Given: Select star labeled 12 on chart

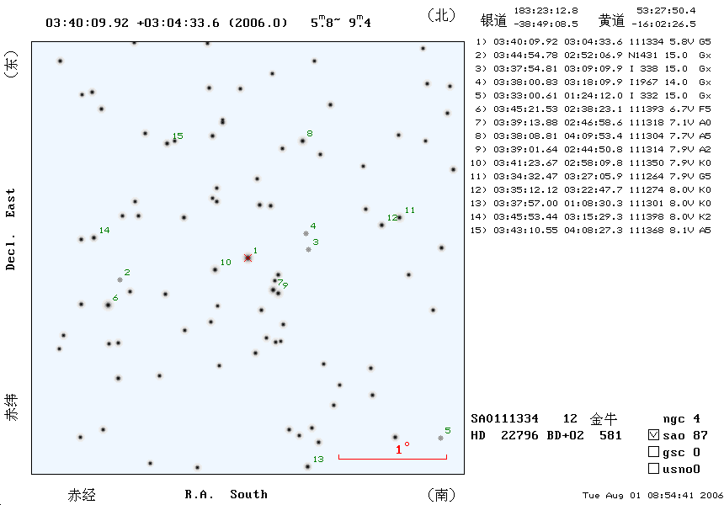Looking at the screenshot, I should [x=381, y=226].
